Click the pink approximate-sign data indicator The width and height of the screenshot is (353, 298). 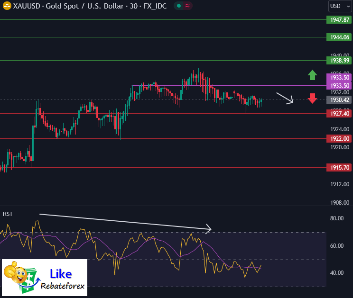tap(187, 6)
